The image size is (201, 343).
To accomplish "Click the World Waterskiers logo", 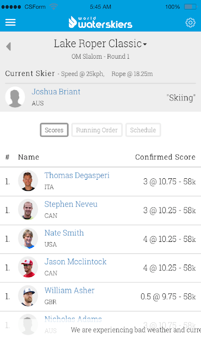I will [x=100, y=22].
